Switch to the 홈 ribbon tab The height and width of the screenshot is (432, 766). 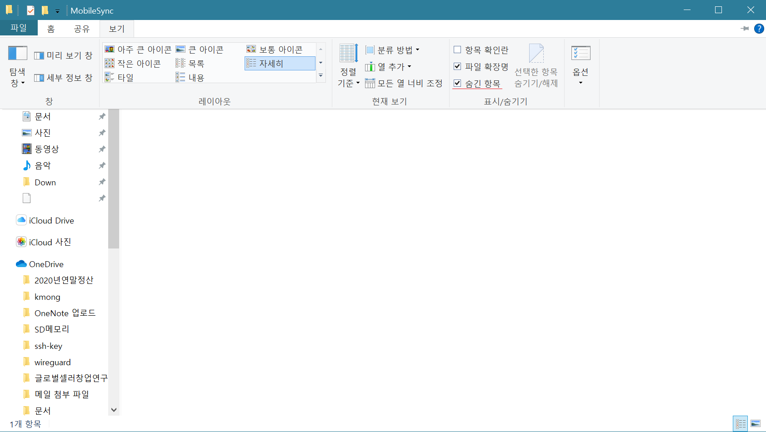[x=51, y=29]
